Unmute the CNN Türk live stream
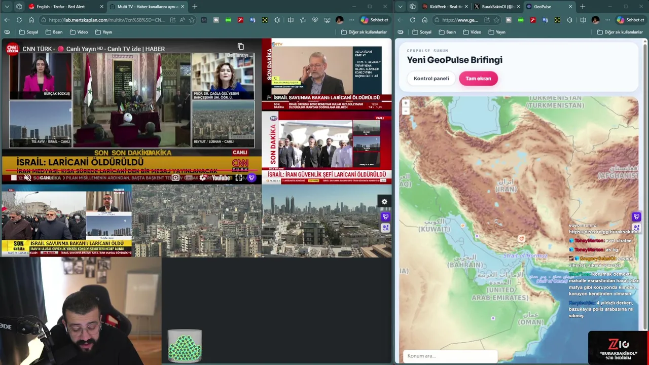 [27, 177]
